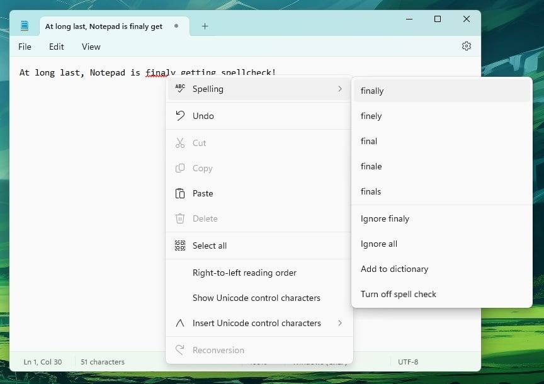Click the Paste clipboard icon
The image size is (544, 384).
(180, 193)
